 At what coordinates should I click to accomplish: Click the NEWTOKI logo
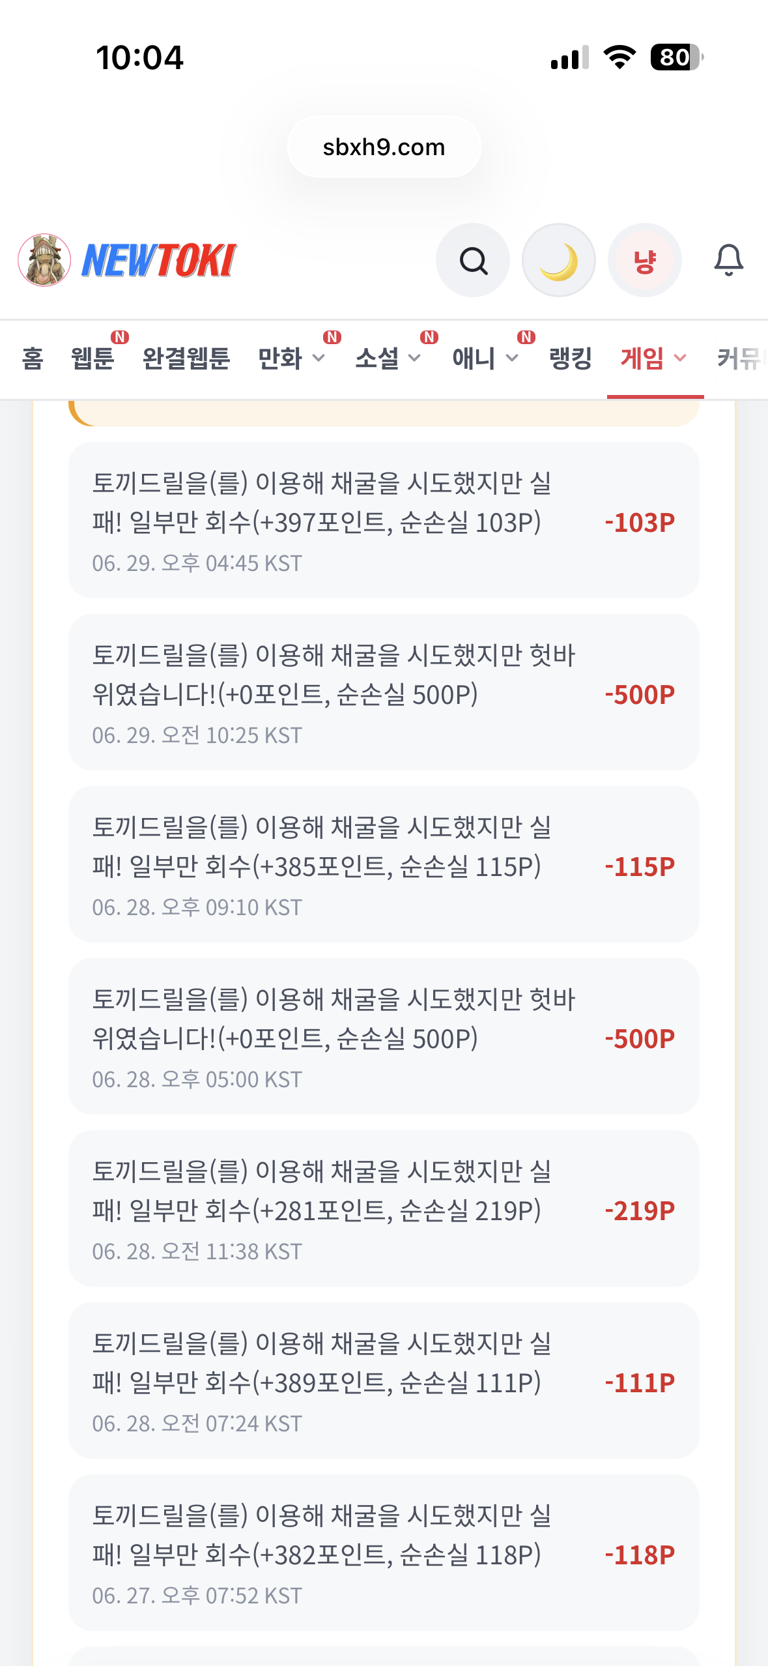tap(159, 261)
